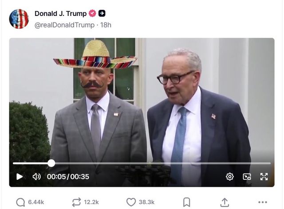Repost this post
The height and width of the screenshot is (209, 284).
pyautogui.click(x=76, y=202)
